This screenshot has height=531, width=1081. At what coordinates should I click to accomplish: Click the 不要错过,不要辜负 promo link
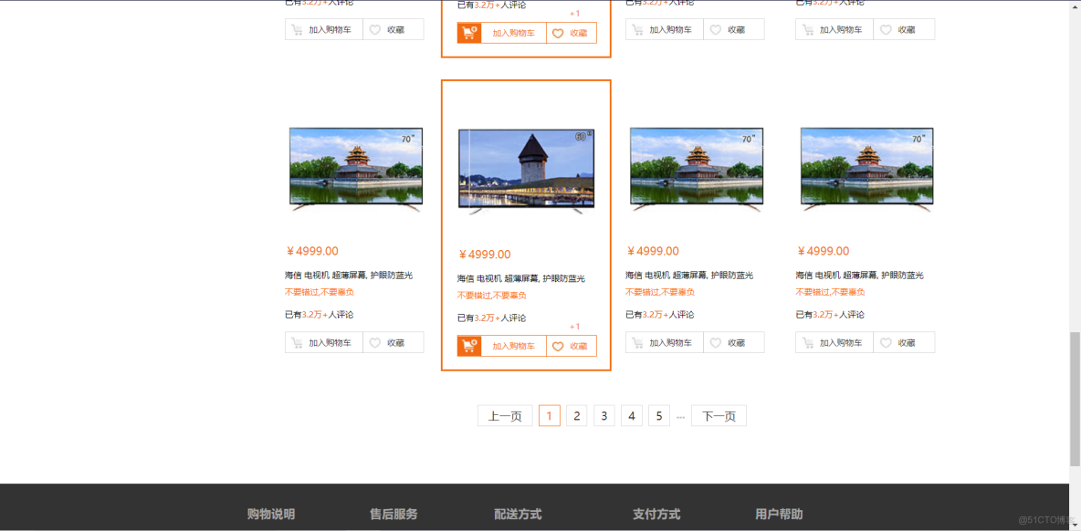pos(493,295)
